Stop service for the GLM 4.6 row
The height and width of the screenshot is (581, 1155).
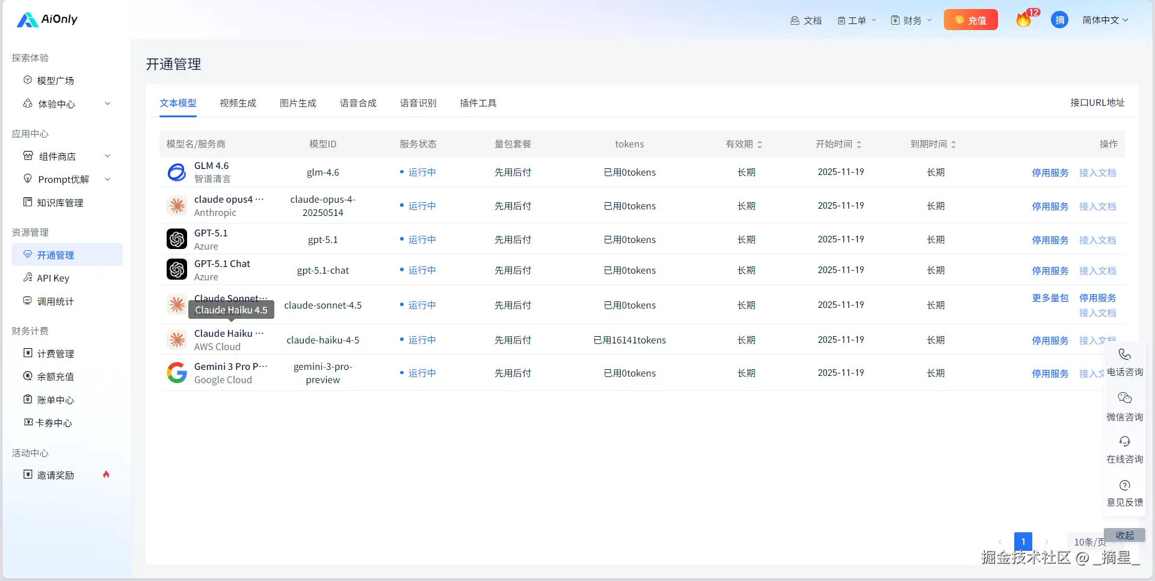[x=1050, y=173]
